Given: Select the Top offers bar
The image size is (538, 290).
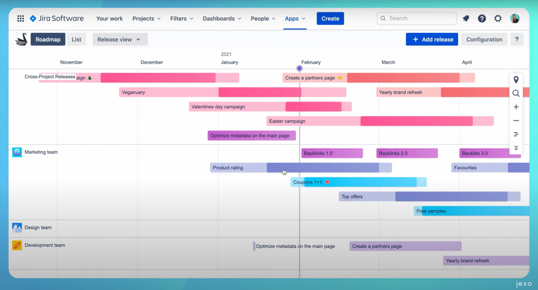Looking at the screenshot, I should [x=430, y=197].
